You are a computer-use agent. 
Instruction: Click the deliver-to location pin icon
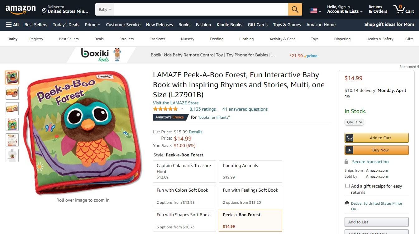(x=44, y=11)
